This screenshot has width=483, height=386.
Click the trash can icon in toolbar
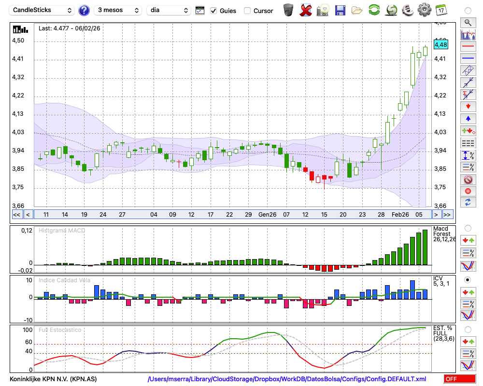click(288, 10)
